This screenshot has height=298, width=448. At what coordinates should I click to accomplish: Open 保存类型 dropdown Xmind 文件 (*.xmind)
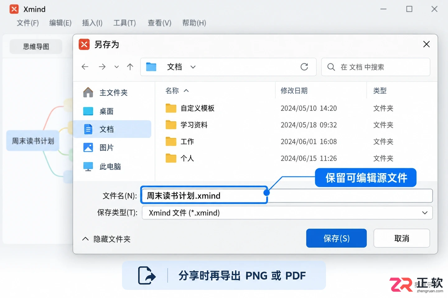coord(287,213)
